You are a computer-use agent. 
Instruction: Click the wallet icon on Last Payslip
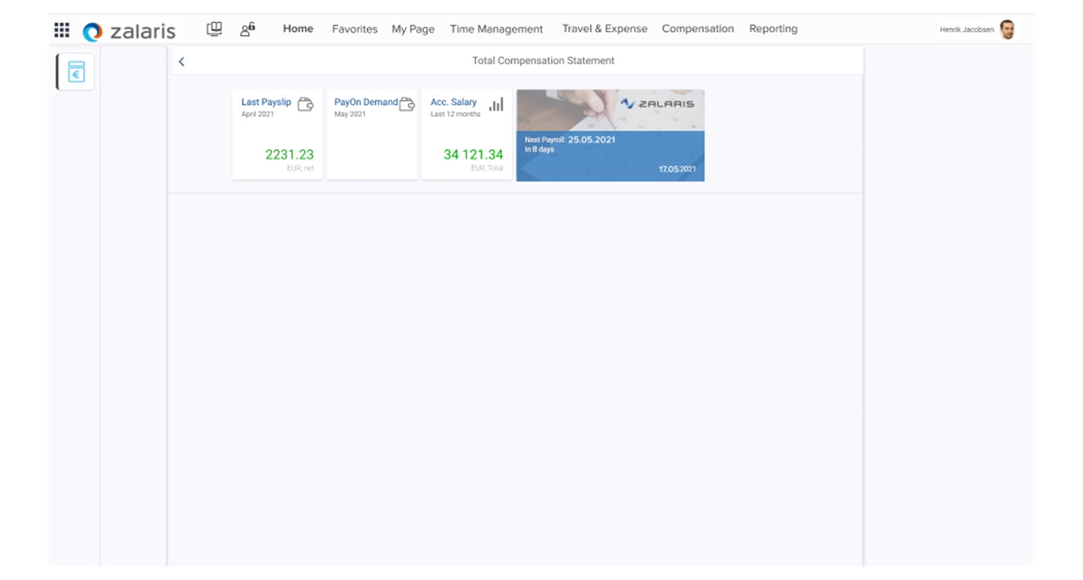306,104
